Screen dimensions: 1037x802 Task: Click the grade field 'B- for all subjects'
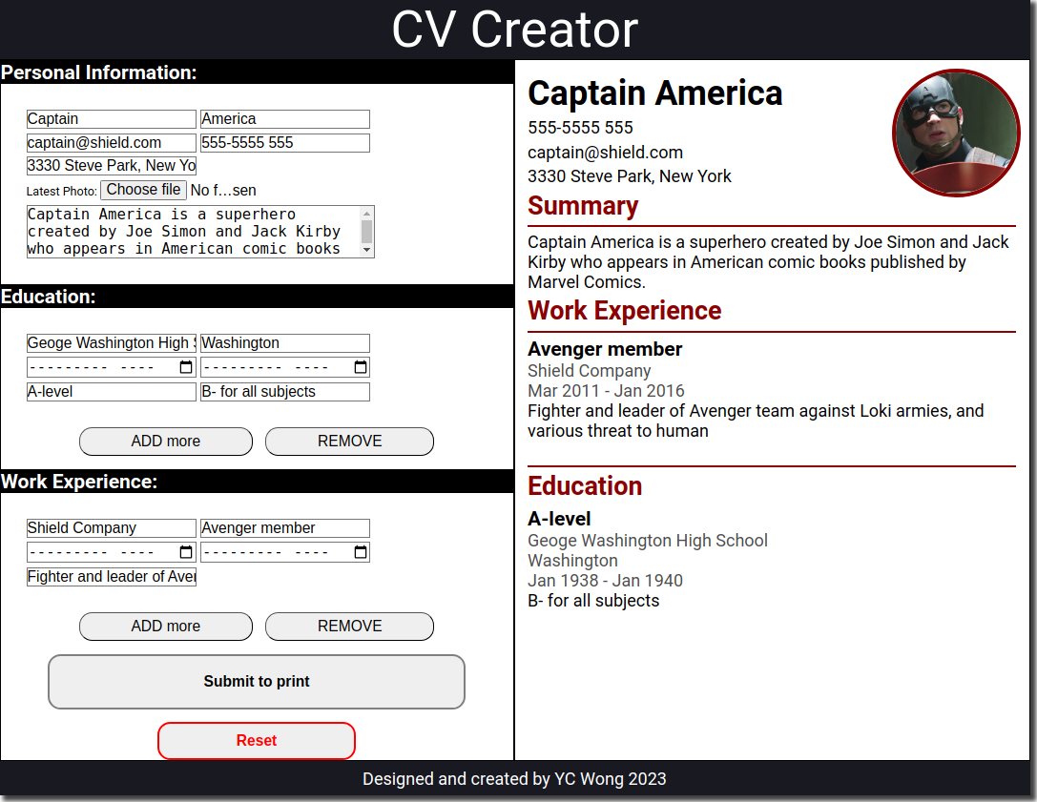pyautogui.click(x=285, y=392)
